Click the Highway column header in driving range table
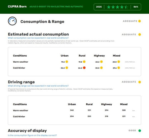Viewport: 149px width, 138px height. point(106,104)
